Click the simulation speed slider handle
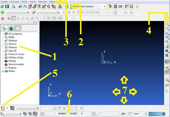 [x=115, y=12]
